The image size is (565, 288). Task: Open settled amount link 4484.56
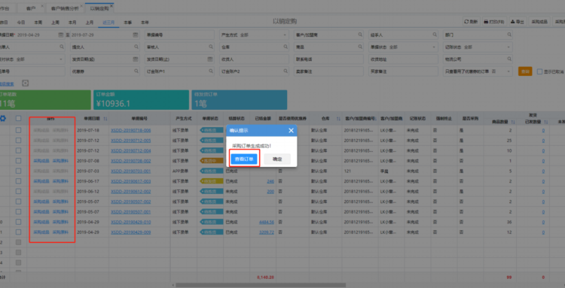click(267, 222)
